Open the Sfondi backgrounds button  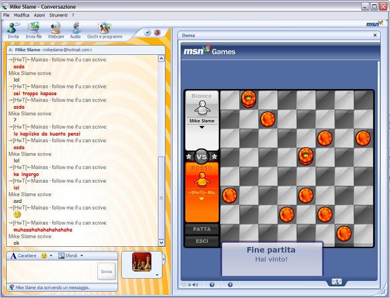coord(68,256)
